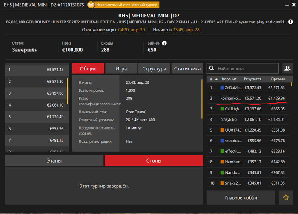Viewport: 298px width, 214px height.
Task: Click the 10 минут level duration value
Action: [x=134, y=128]
